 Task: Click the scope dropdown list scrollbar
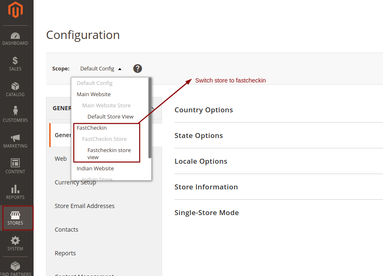tap(150, 118)
